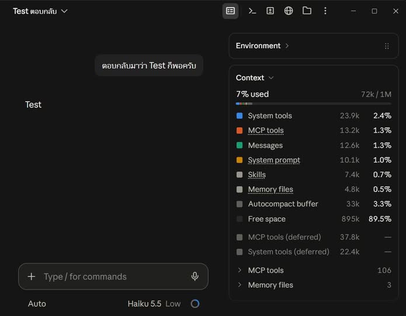This screenshot has width=406, height=316.
Task: Click the green Messages swatch
Action: [240, 145]
